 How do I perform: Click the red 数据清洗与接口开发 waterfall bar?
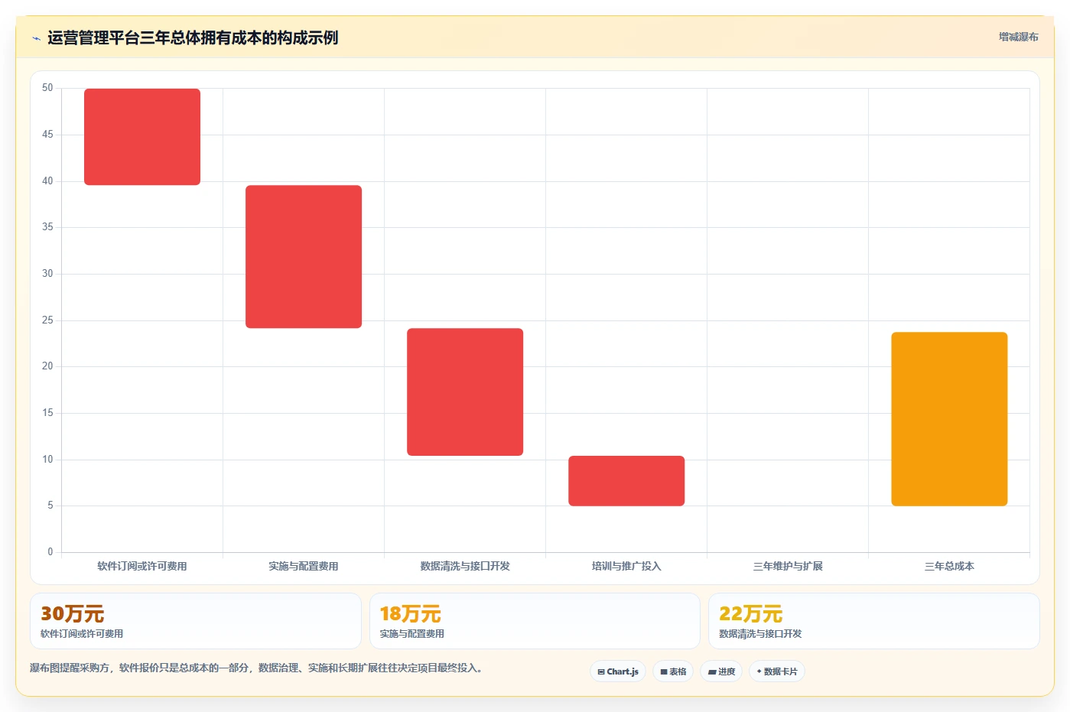pyautogui.click(x=465, y=392)
